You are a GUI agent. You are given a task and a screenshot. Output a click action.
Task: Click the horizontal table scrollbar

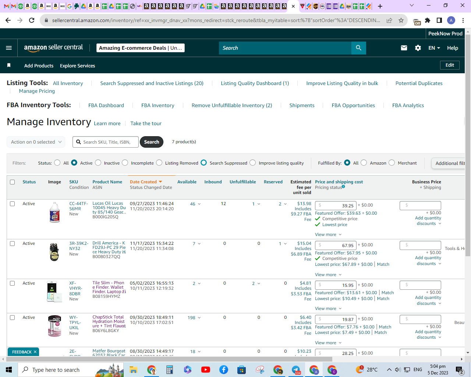pos(170,359)
